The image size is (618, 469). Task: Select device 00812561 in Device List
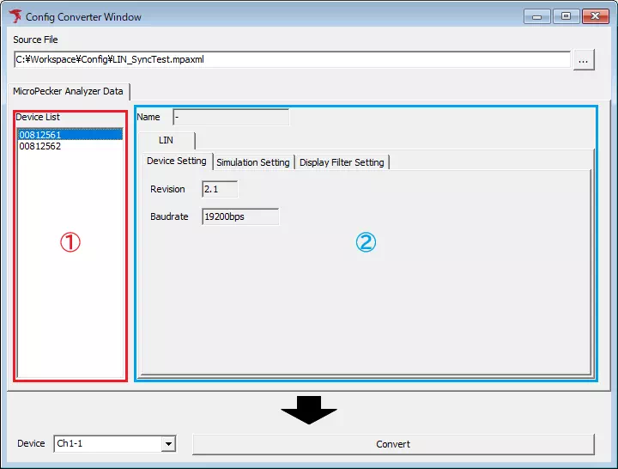pos(70,135)
